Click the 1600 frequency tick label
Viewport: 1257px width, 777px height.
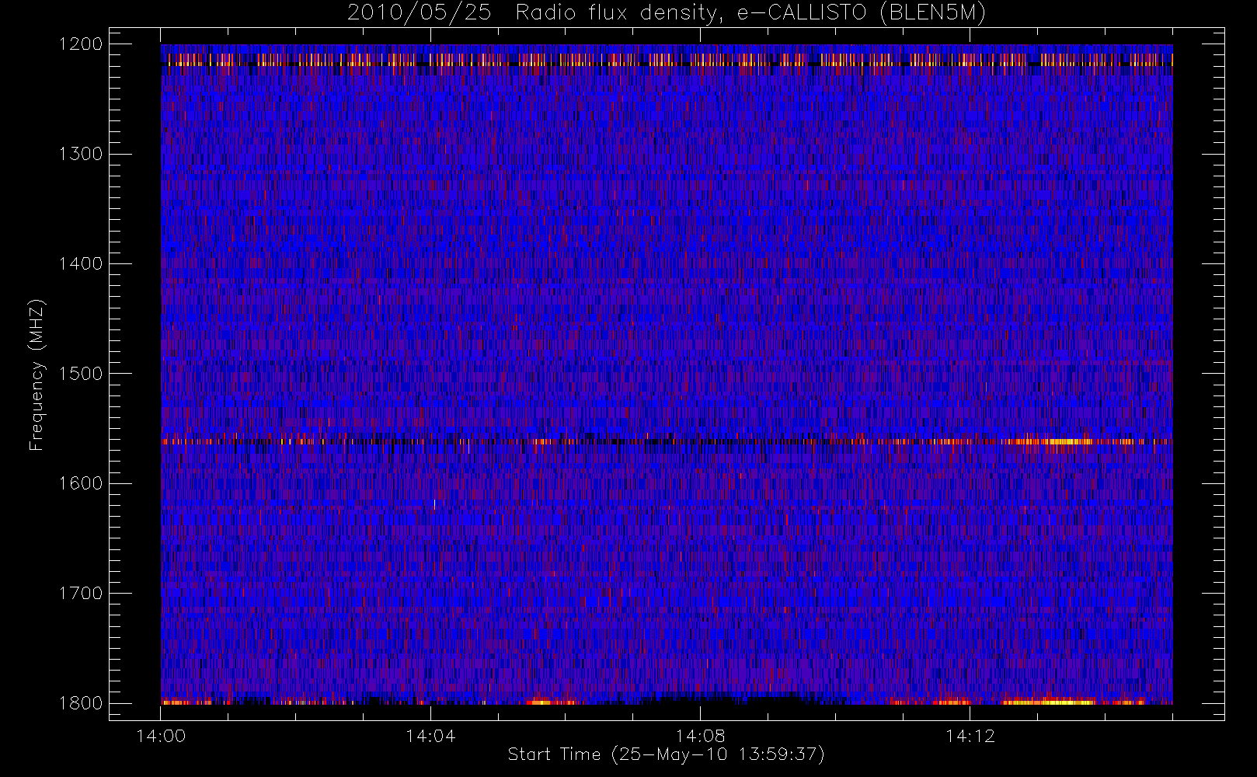point(81,483)
